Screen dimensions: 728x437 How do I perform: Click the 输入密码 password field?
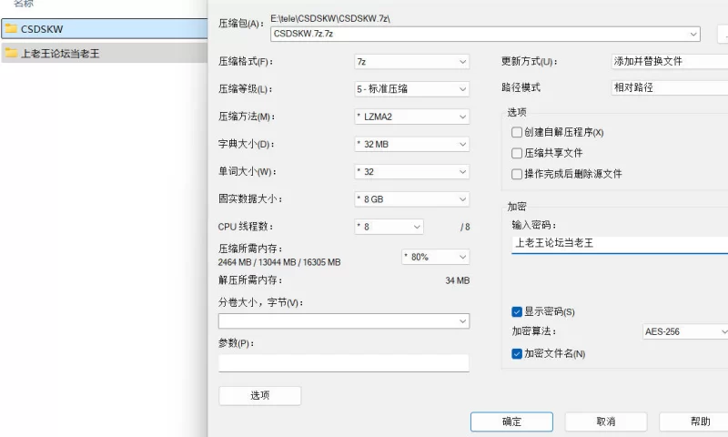tap(619, 244)
